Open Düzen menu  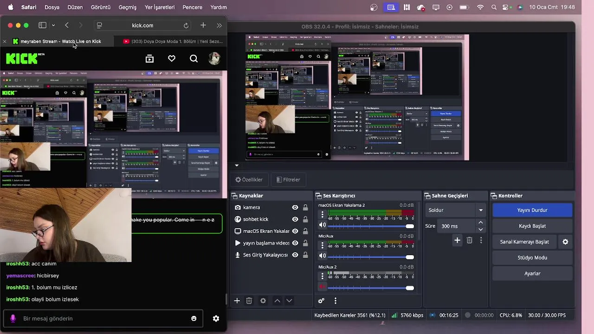75,7
